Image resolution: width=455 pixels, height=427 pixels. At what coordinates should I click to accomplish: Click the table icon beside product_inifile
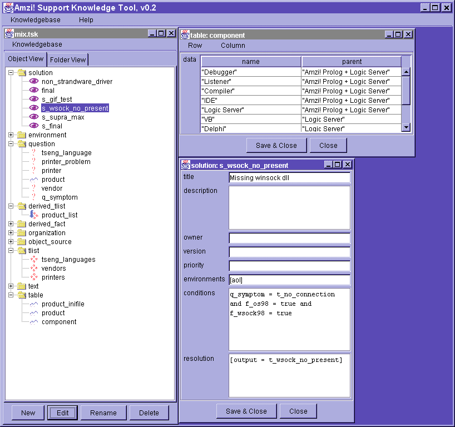click(34, 304)
